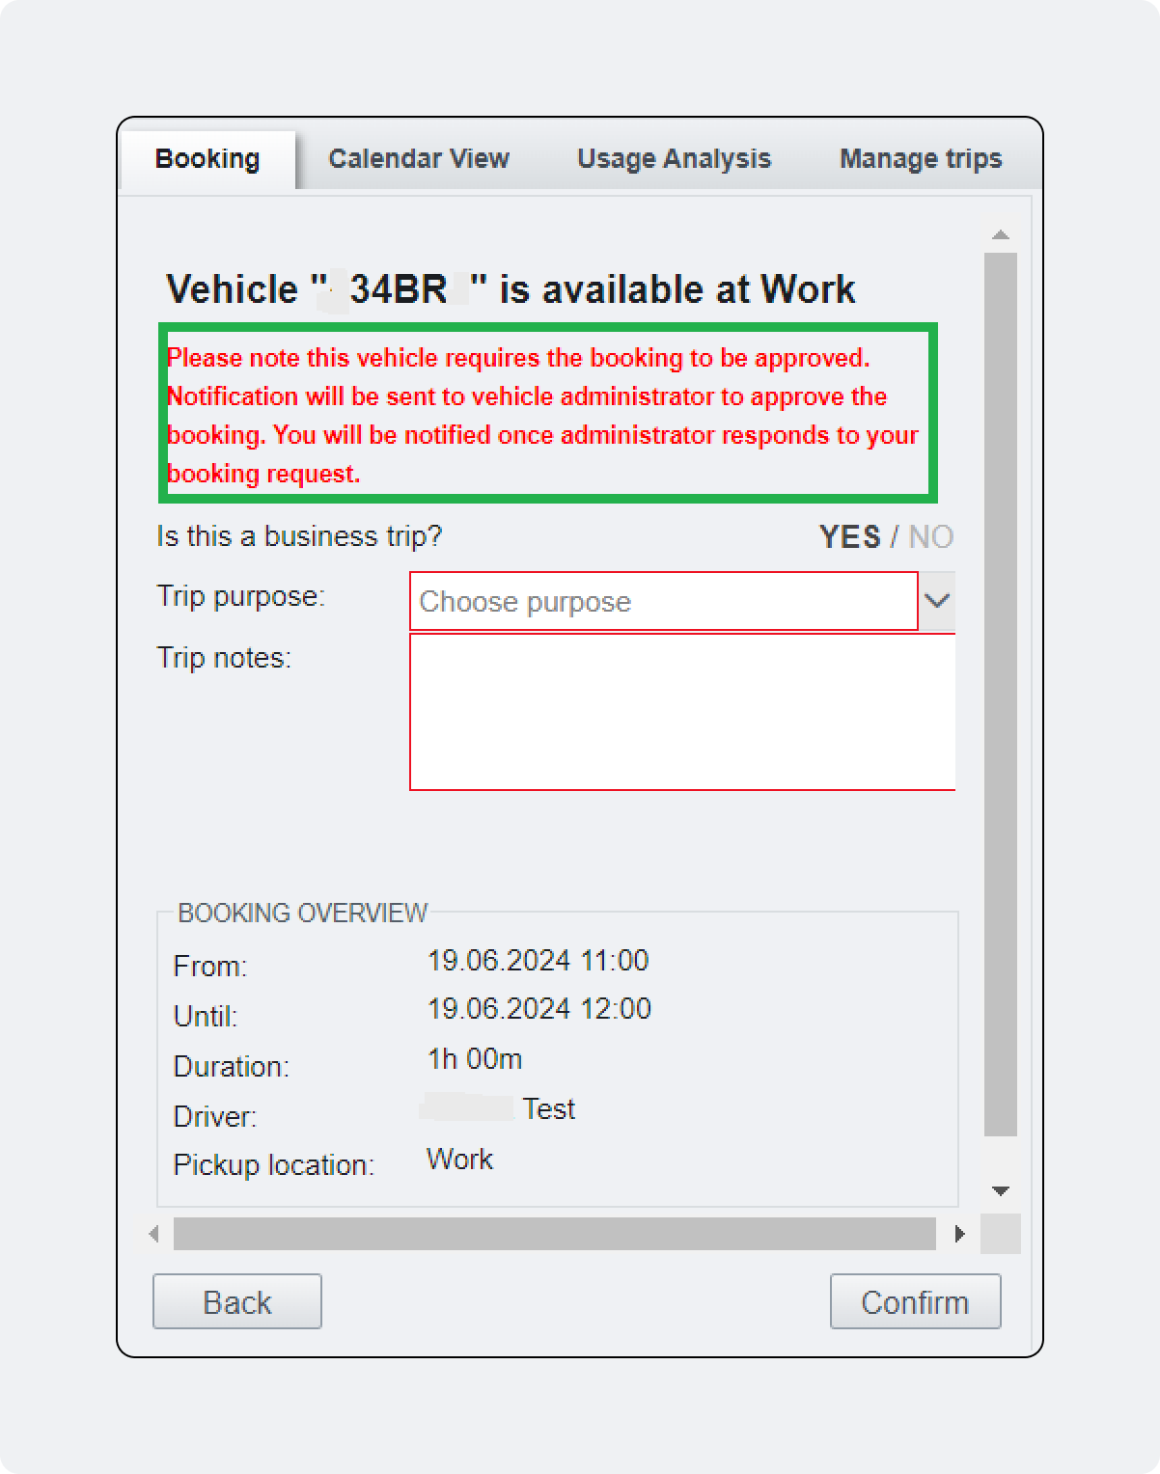Click the horizontal scrollbar thumb
Viewport: 1160px width, 1474px height.
[555, 1234]
